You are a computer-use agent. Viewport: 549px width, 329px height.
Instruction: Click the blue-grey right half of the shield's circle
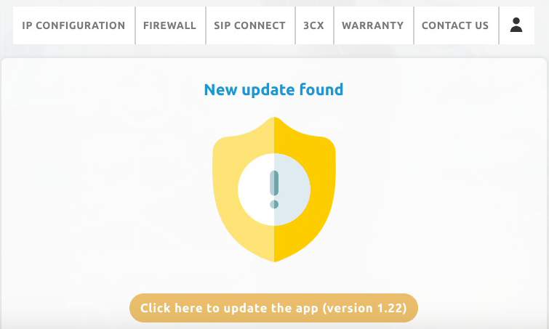pos(294,189)
